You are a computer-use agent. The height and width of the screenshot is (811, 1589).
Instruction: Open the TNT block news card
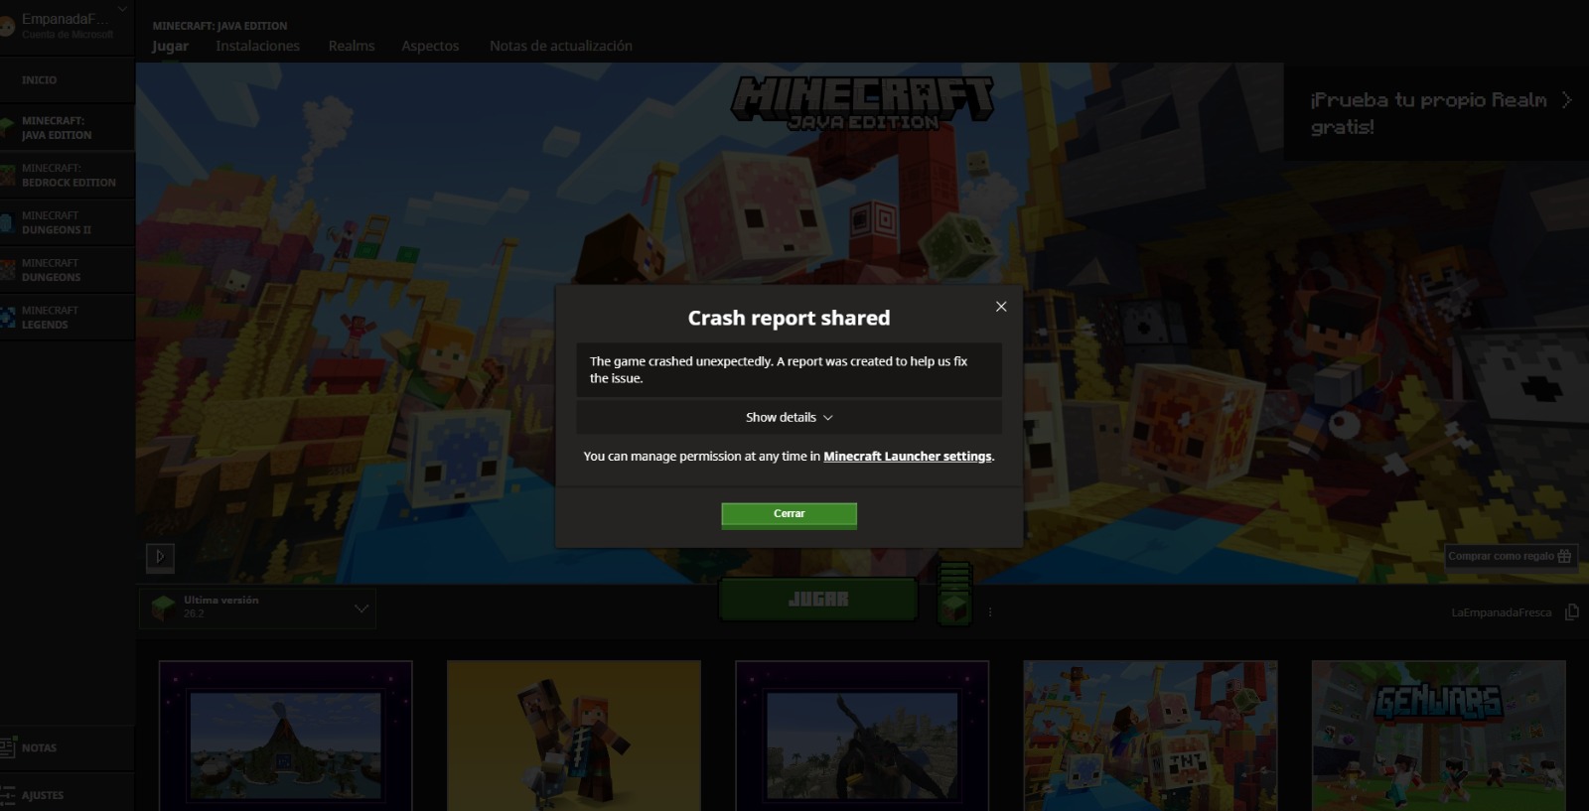1150,736
